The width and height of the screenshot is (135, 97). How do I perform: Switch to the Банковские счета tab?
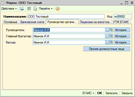tap(32, 22)
